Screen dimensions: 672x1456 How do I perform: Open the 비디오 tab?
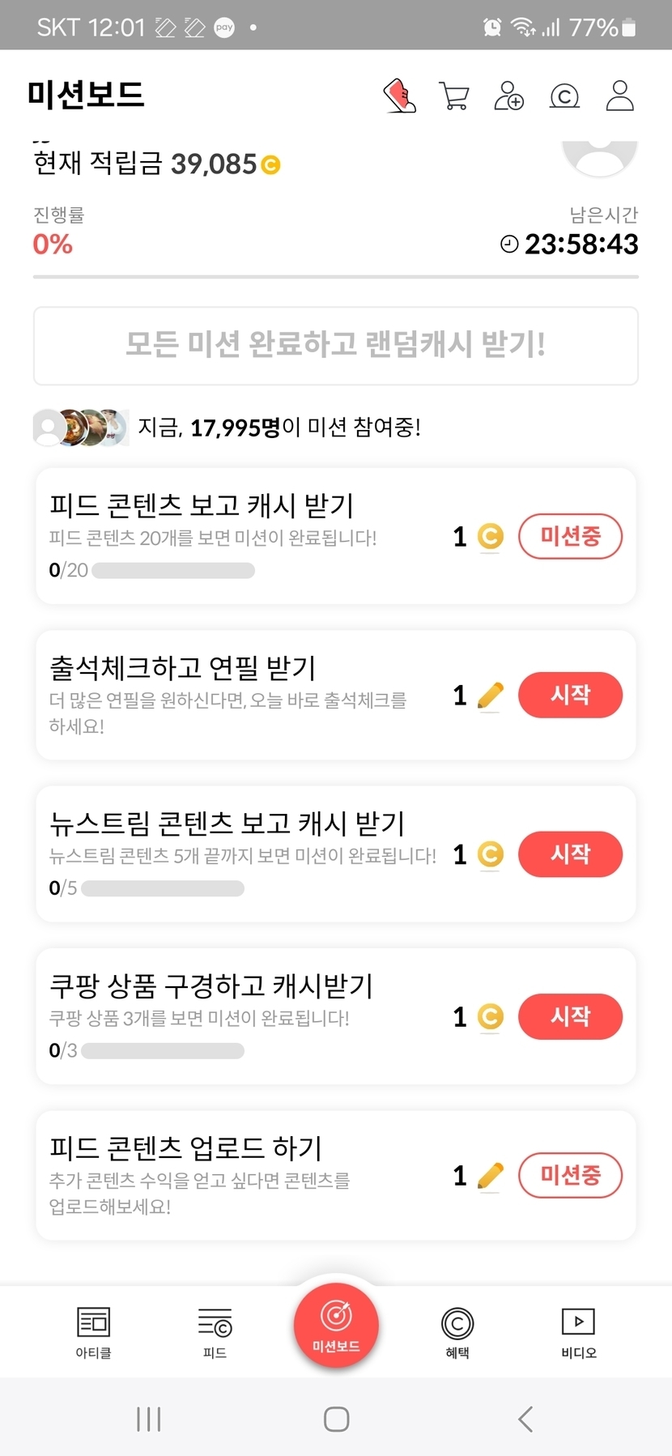(x=578, y=1331)
